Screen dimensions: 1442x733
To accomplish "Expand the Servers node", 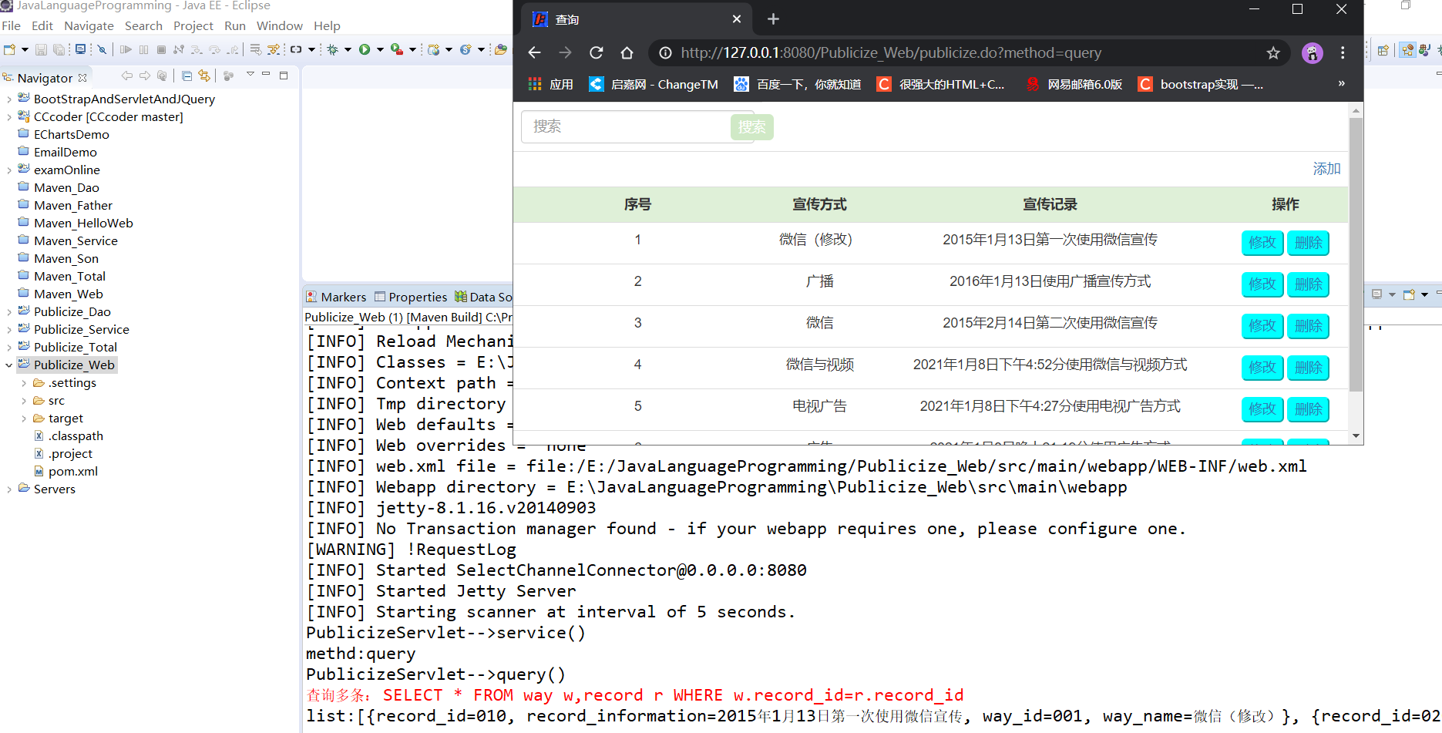I will (x=9, y=489).
